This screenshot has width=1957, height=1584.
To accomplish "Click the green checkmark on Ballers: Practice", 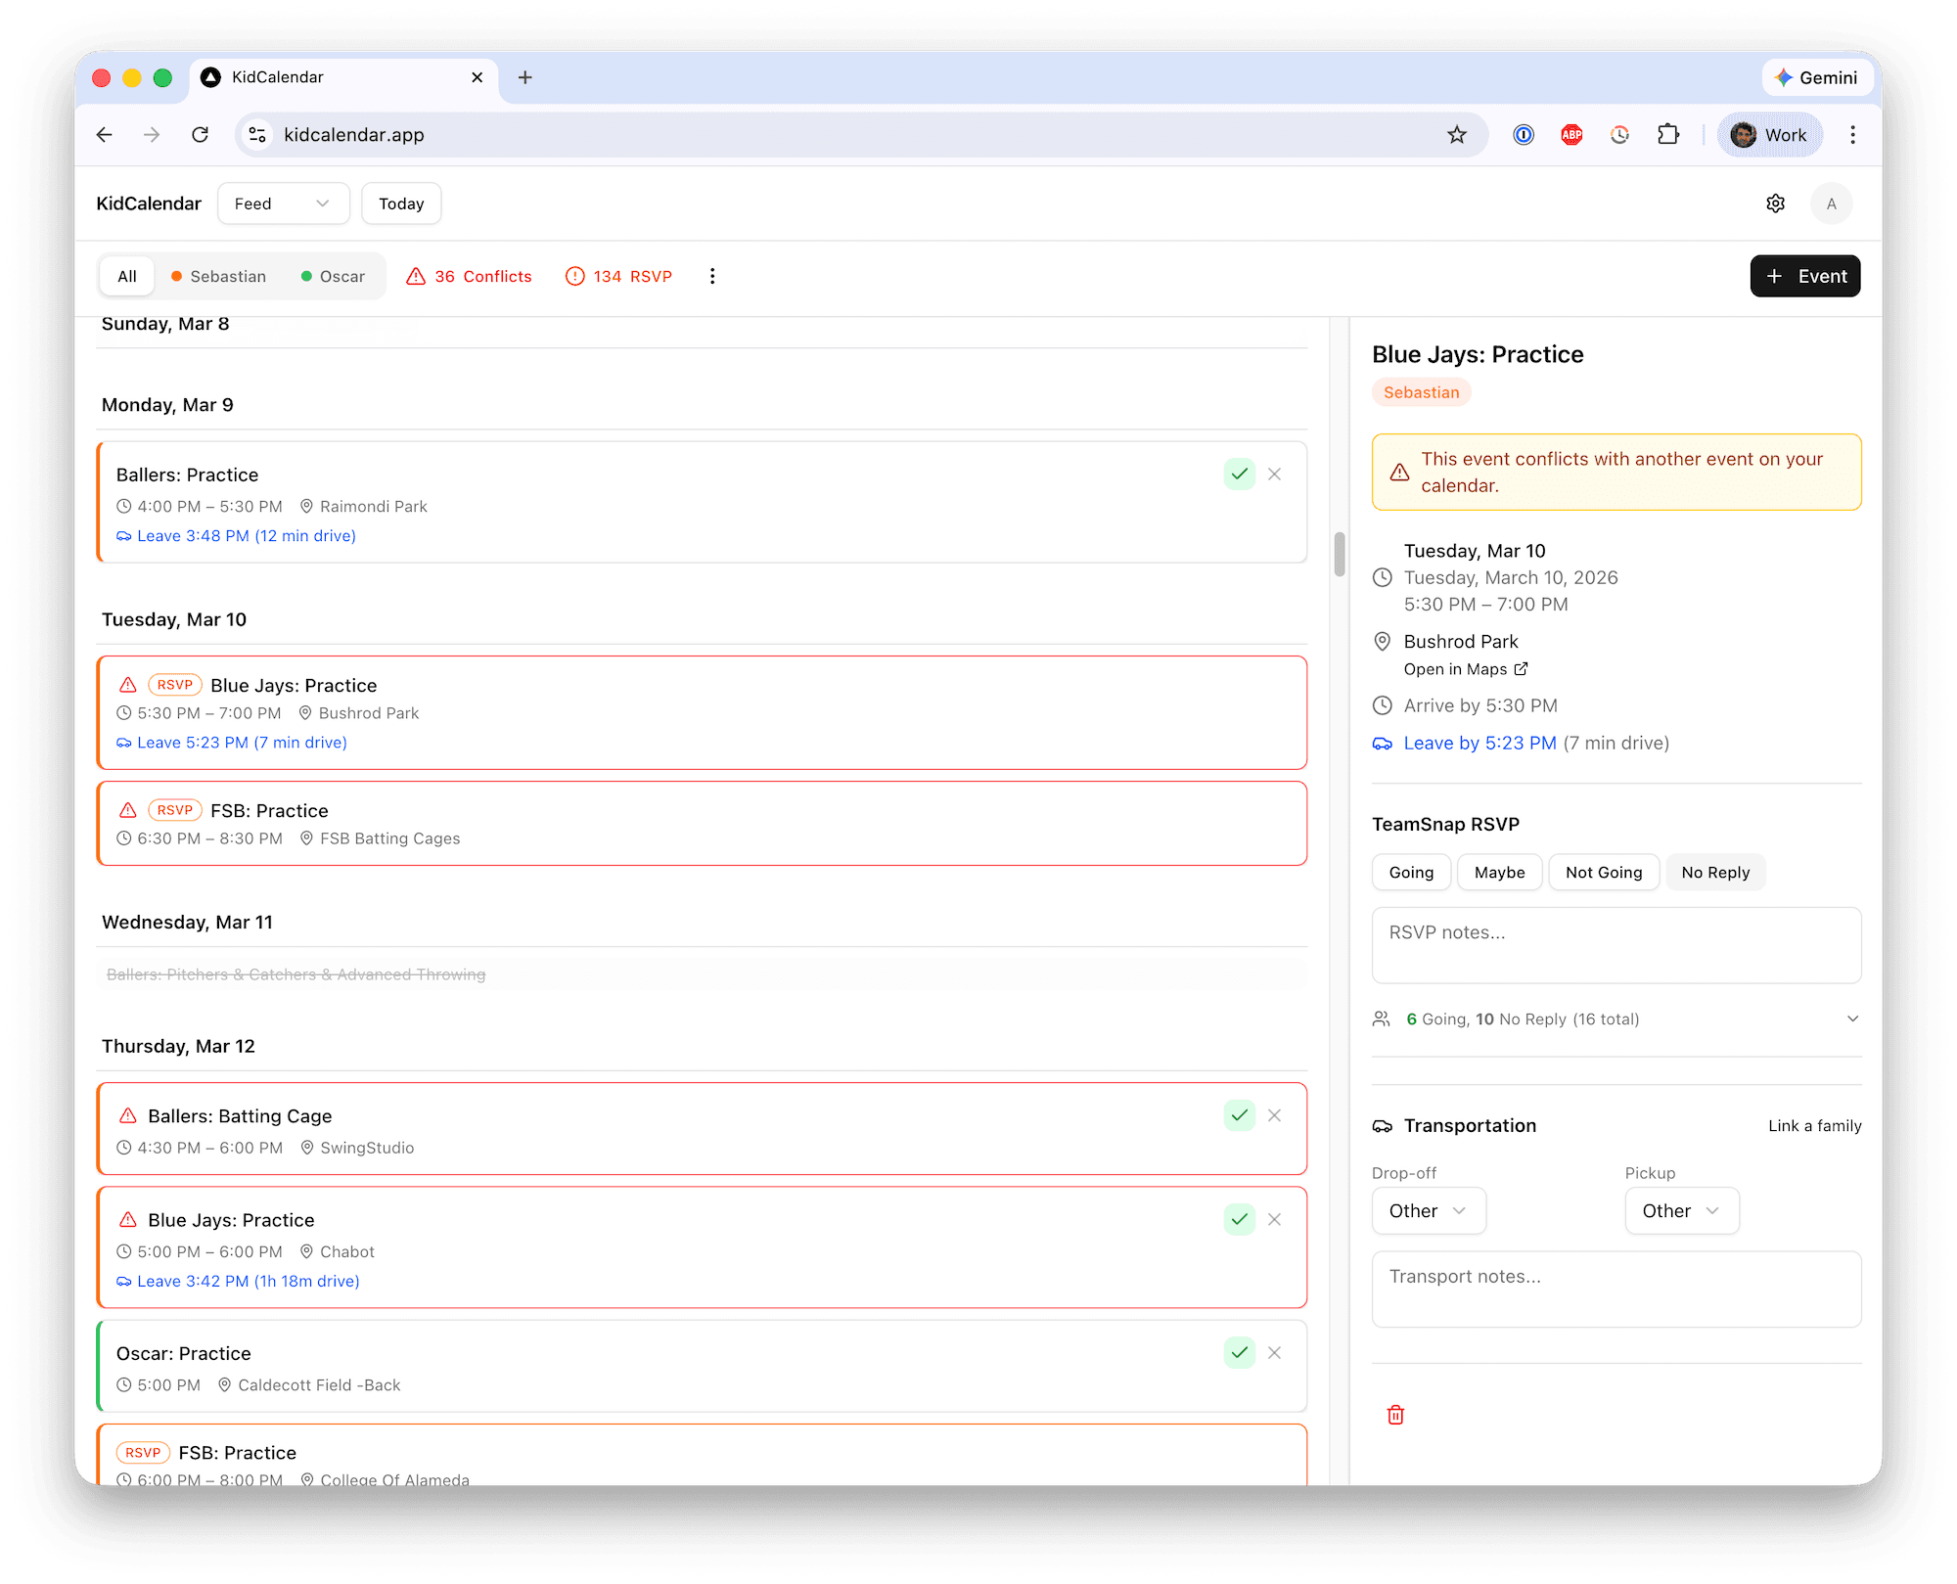I will point(1239,474).
